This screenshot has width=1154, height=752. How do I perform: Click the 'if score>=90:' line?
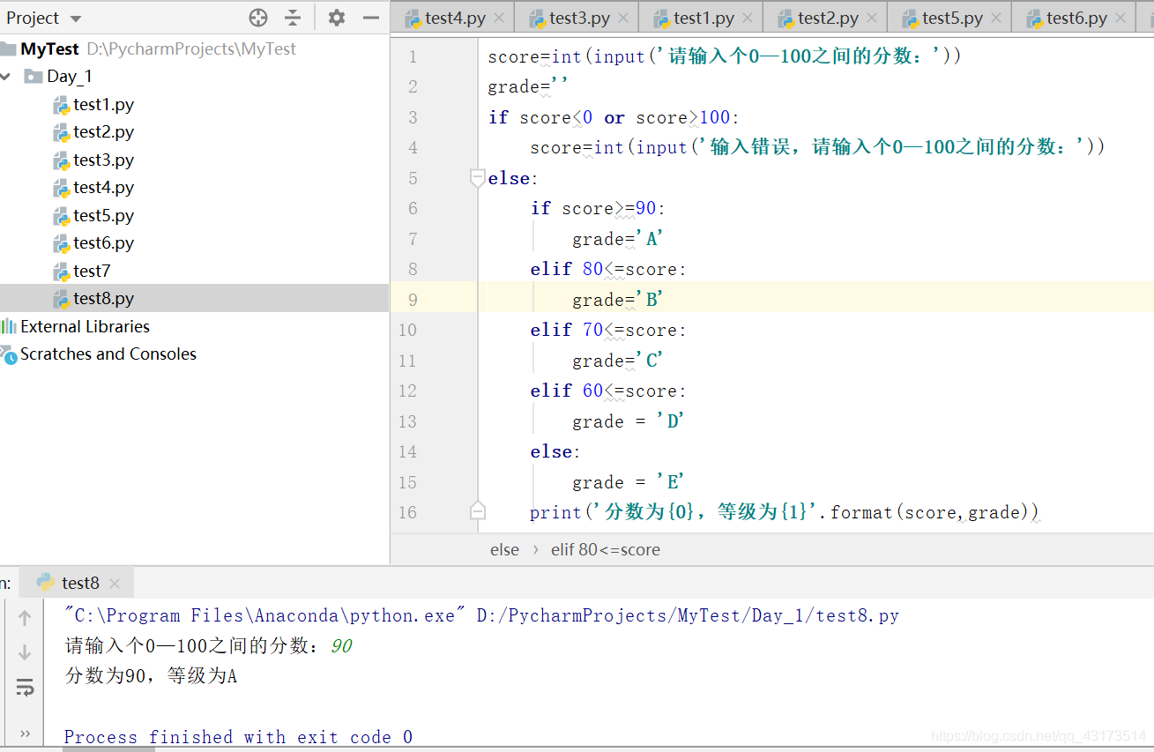598,208
